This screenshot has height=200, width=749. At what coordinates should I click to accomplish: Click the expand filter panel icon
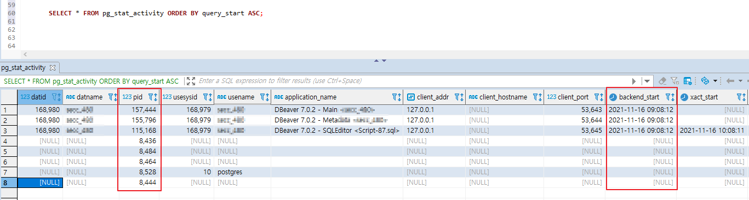191,81
